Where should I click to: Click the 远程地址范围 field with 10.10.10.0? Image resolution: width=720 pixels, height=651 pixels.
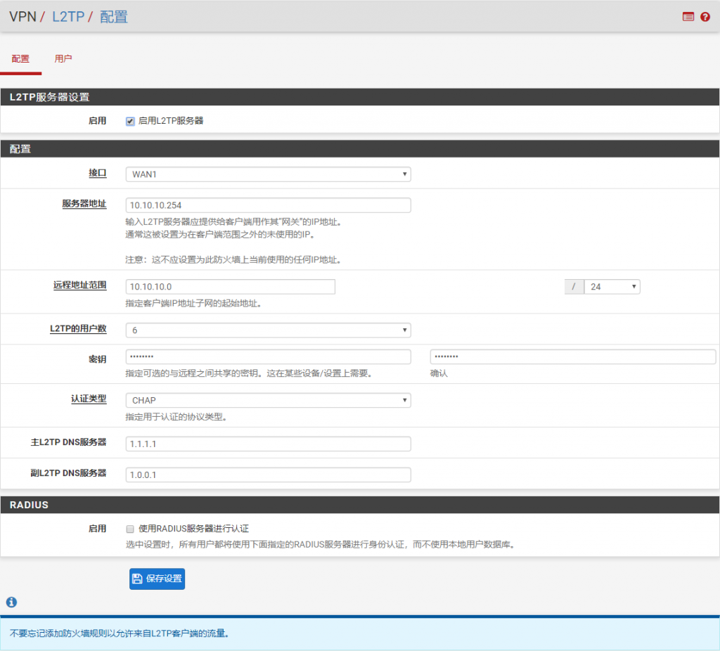pos(230,287)
